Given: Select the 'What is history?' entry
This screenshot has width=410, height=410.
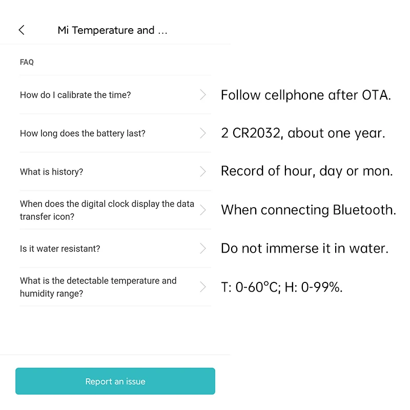Looking at the screenshot, I should (x=51, y=172).
